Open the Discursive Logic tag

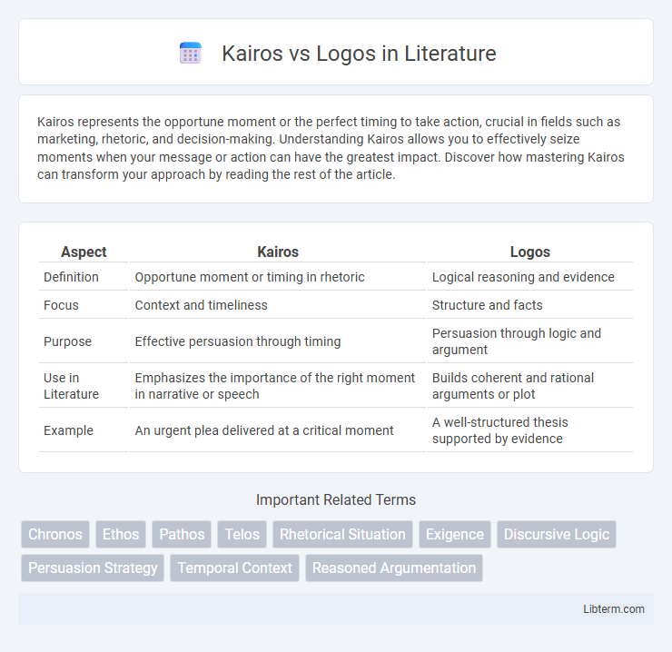(x=557, y=534)
